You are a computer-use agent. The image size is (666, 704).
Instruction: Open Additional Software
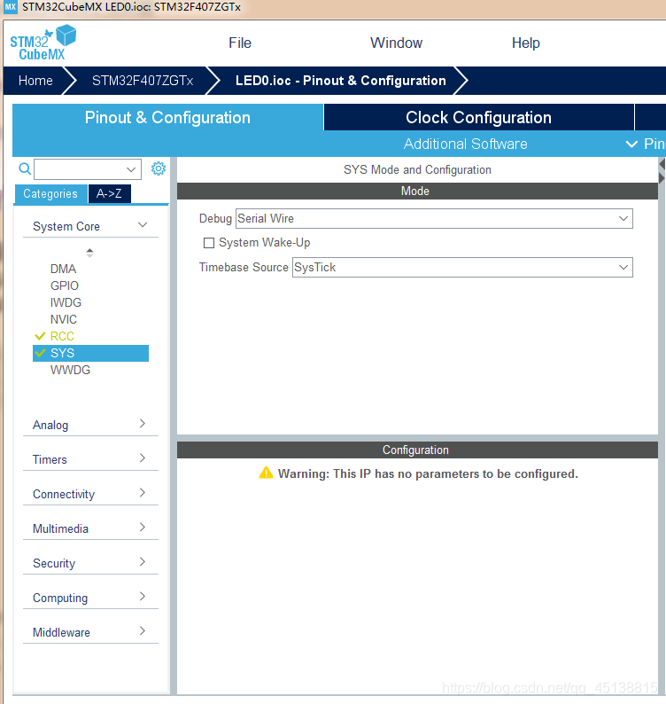[465, 144]
